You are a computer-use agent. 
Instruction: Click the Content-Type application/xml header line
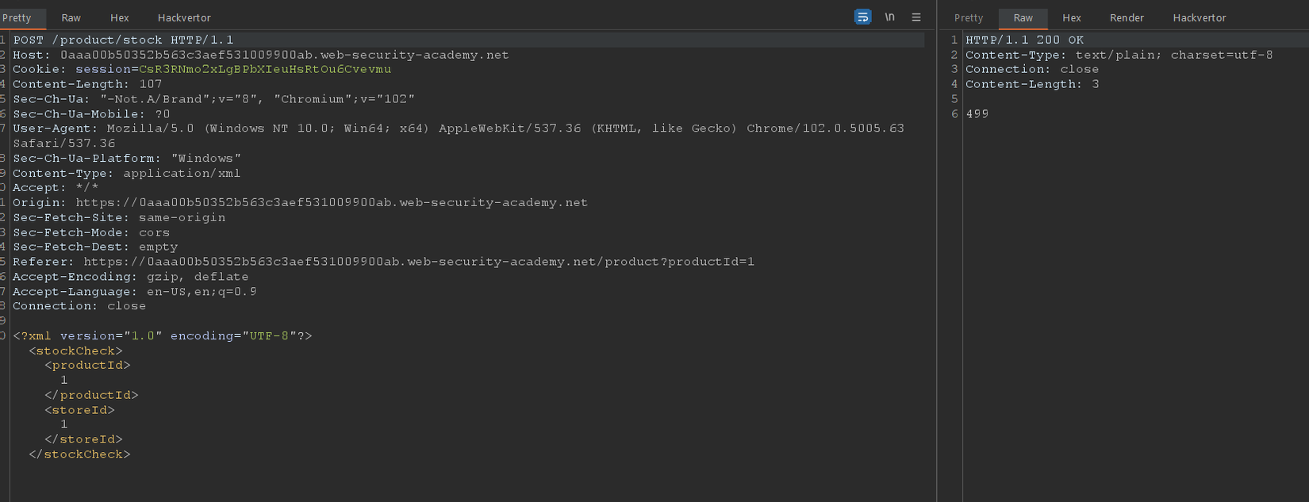[x=127, y=173]
